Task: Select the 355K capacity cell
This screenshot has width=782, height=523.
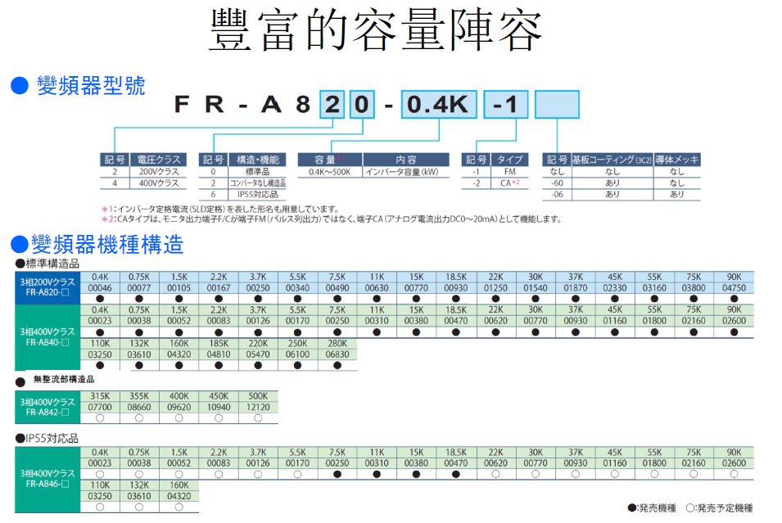Action: click(139, 396)
